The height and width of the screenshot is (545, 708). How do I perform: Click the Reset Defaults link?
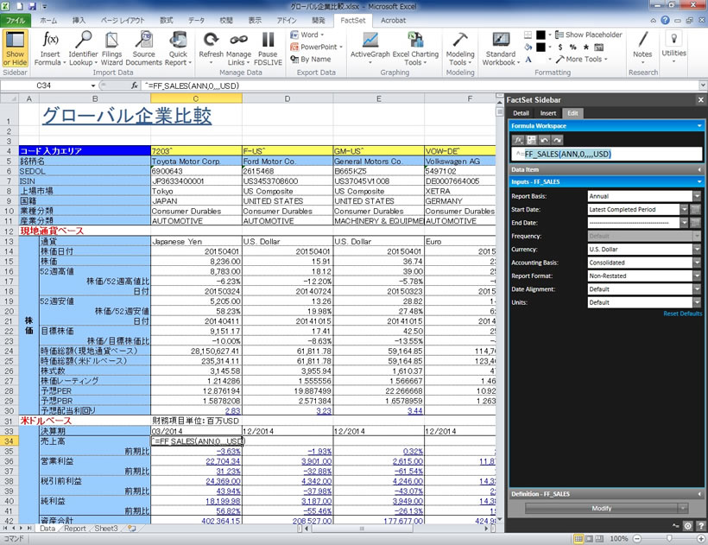pyautogui.click(x=682, y=314)
